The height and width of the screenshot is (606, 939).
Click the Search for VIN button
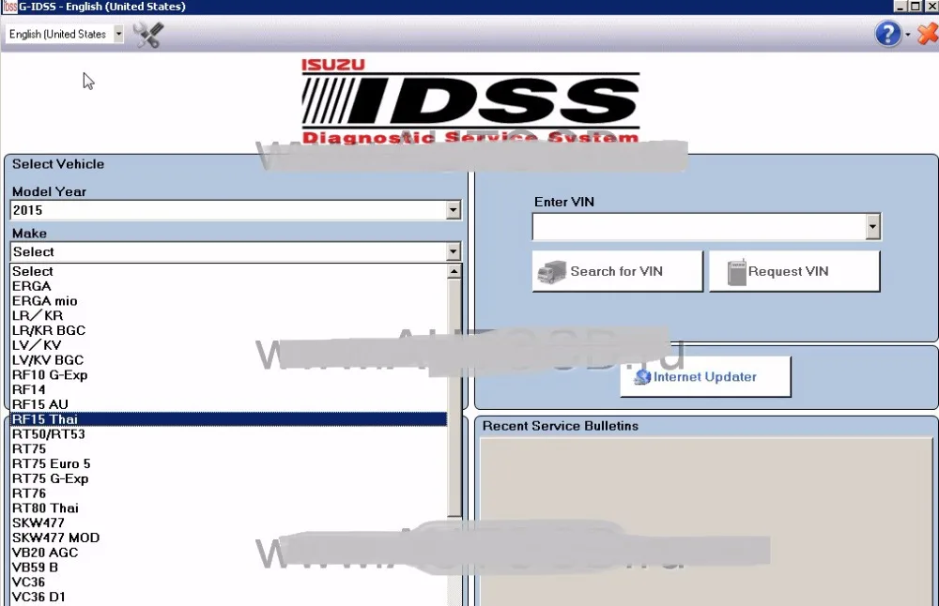pyautogui.click(x=618, y=271)
